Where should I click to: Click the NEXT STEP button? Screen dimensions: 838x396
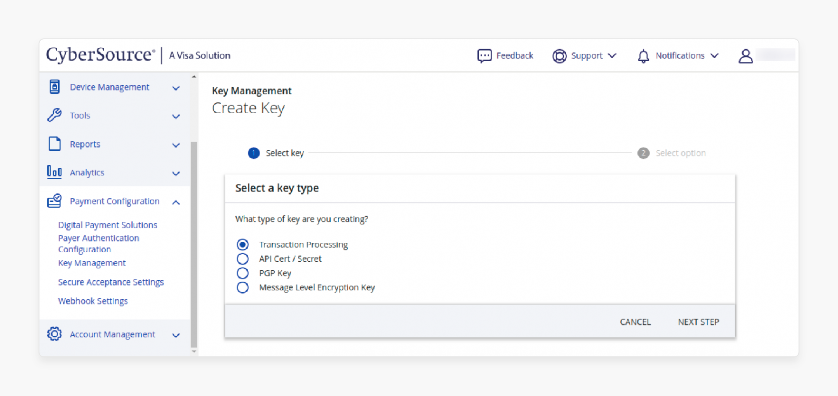pyautogui.click(x=698, y=322)
